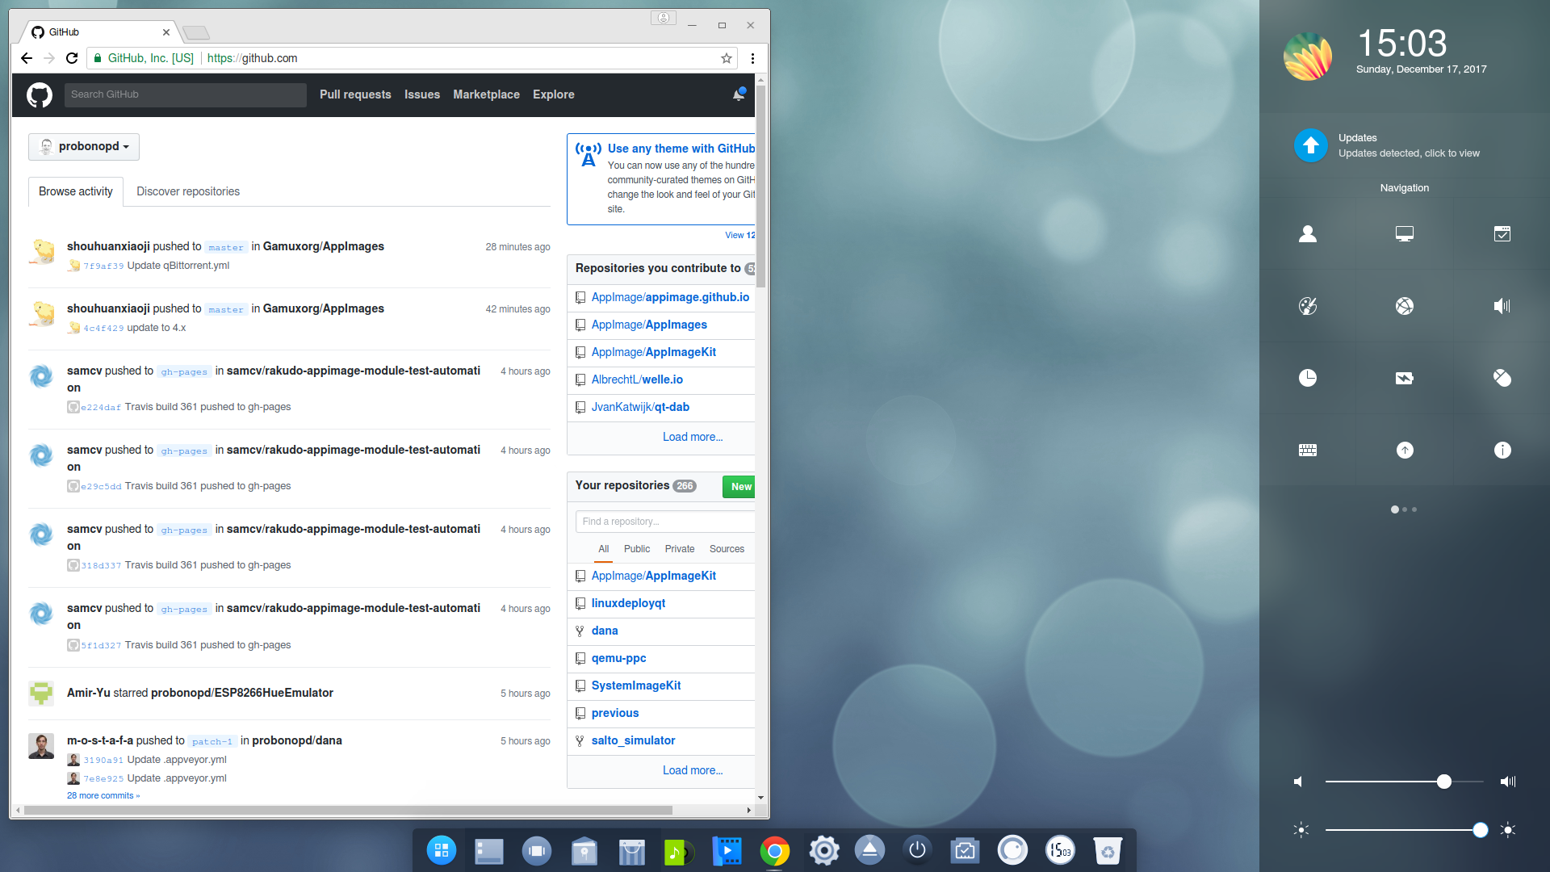Expand the probonopd account switcher dropdown

84,147
